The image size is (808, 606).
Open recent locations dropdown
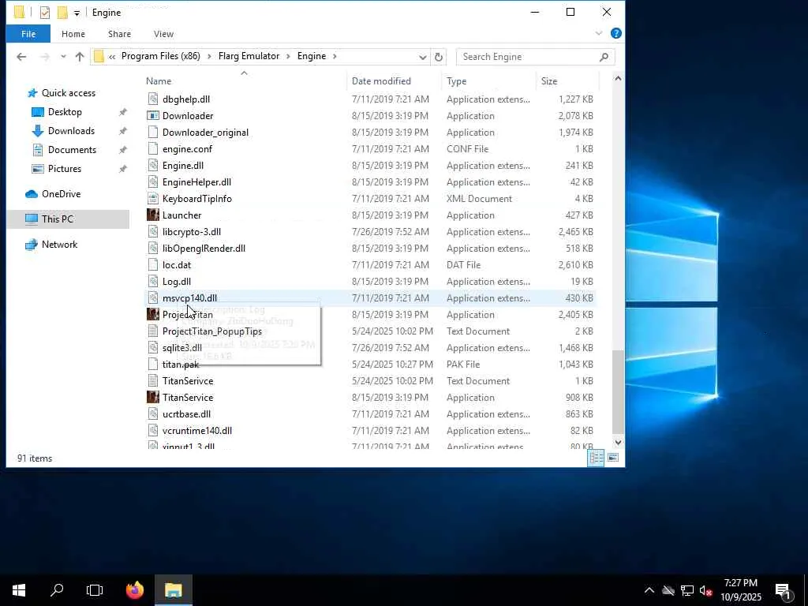[63, 57]
